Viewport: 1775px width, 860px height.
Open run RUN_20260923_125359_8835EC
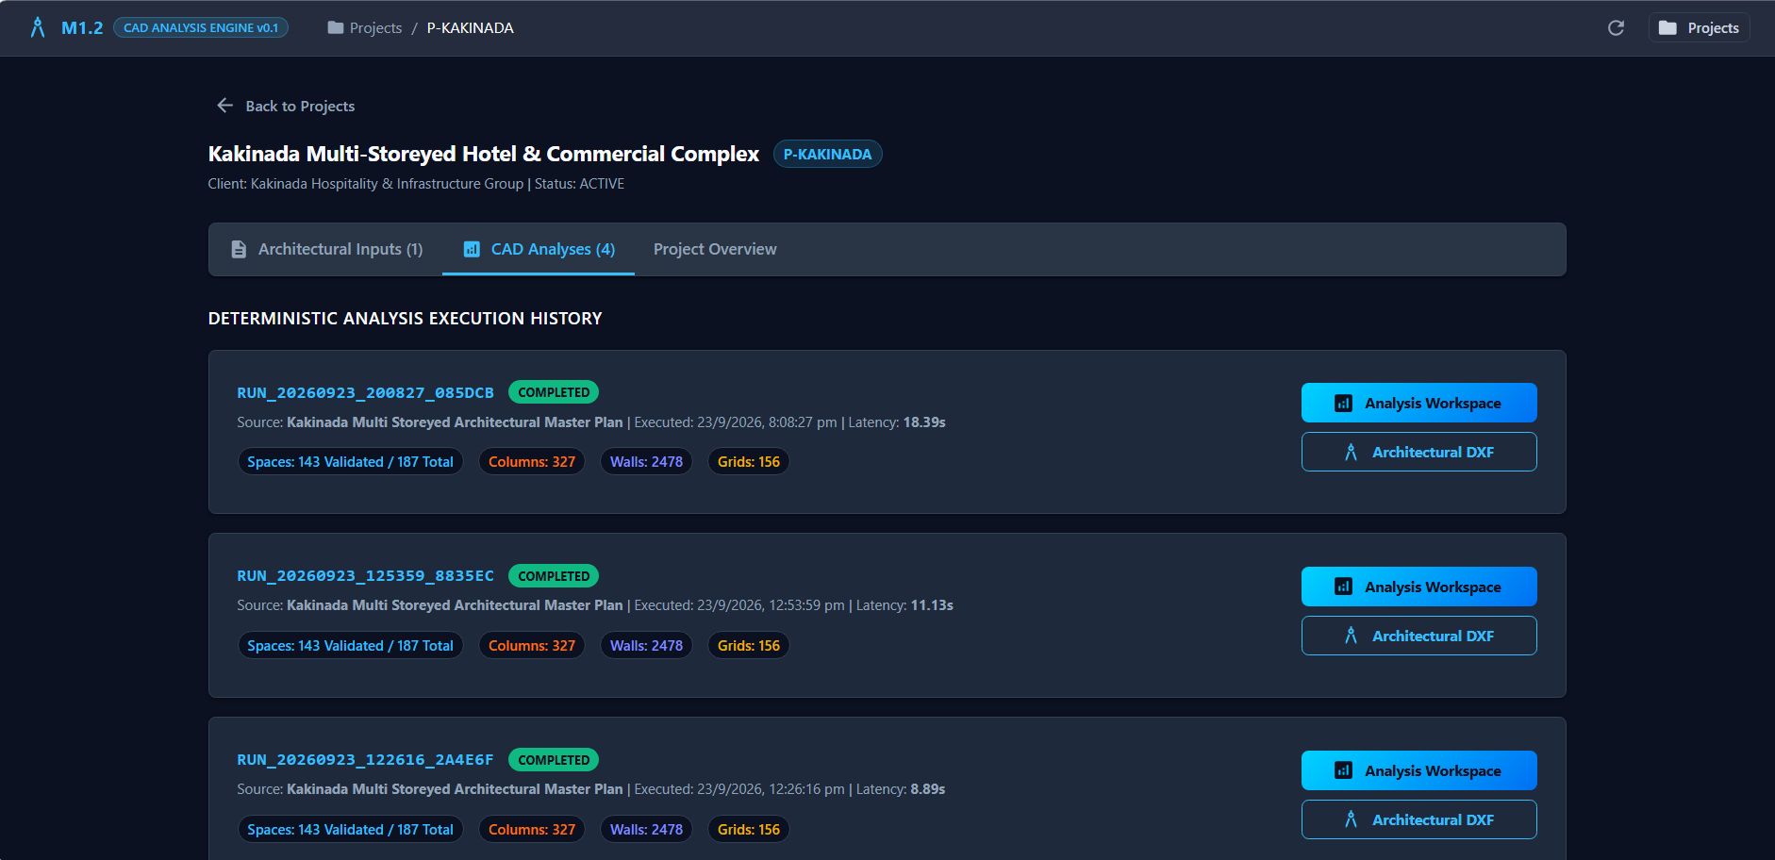(x=365, y=575)
